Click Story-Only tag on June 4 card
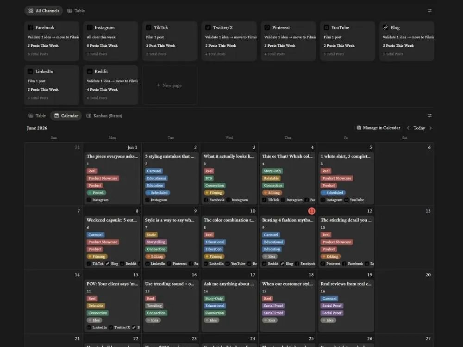 point(273,171)
